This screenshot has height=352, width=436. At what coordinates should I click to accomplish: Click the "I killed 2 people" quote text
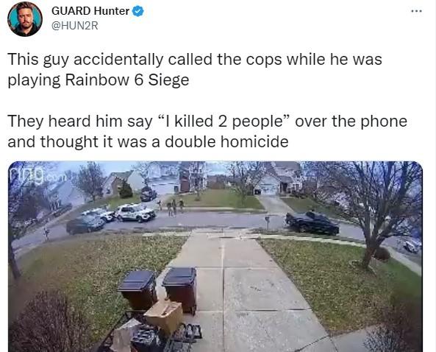click(224, 122)
